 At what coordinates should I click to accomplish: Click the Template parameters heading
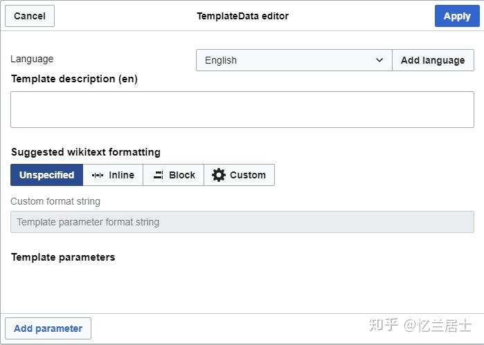(63, 257)
